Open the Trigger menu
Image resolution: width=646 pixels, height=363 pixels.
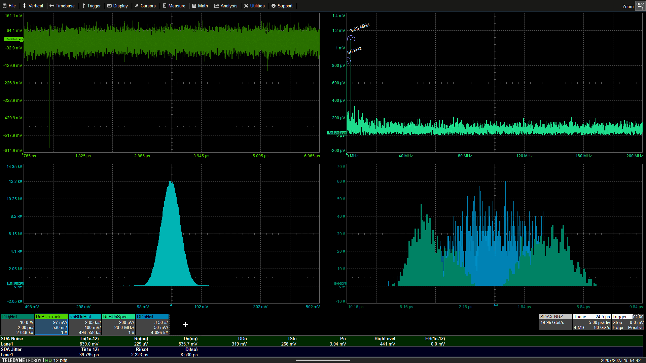click(x=92, y=6)
